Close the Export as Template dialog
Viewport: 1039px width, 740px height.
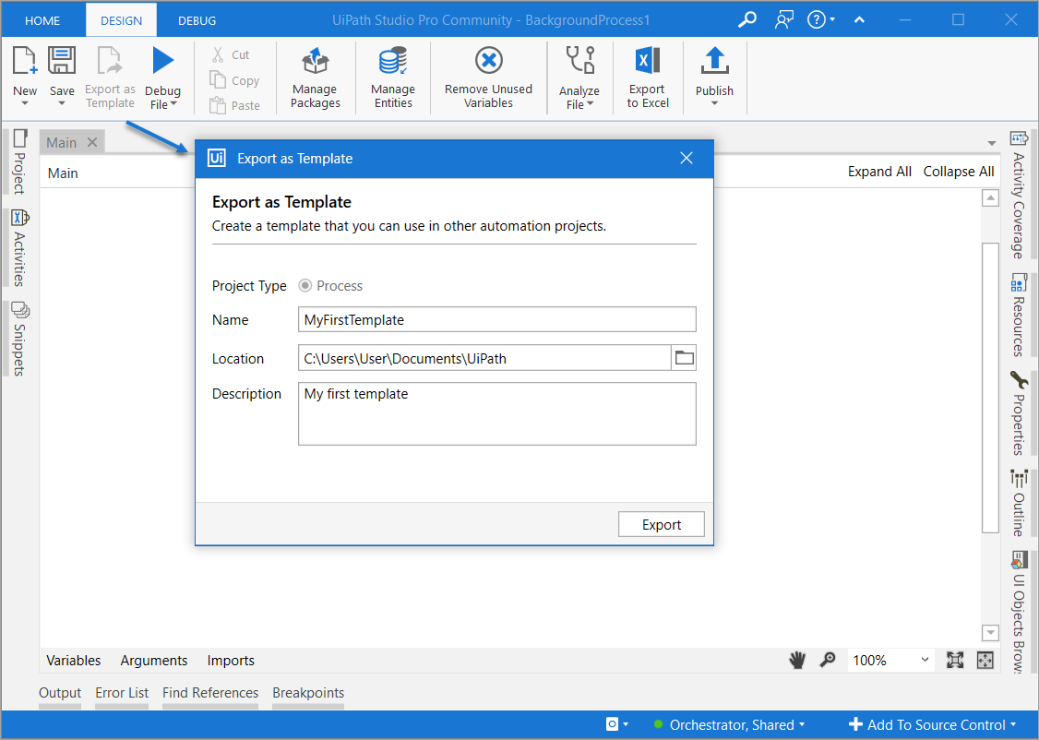click(x=687, y=159)
